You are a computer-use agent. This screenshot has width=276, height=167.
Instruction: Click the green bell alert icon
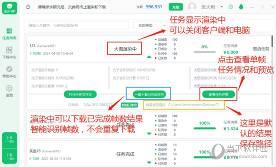[241, 7]
